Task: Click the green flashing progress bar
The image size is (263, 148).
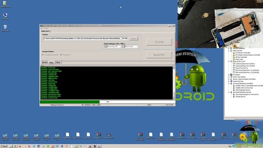Action: [x=69, y=102]
